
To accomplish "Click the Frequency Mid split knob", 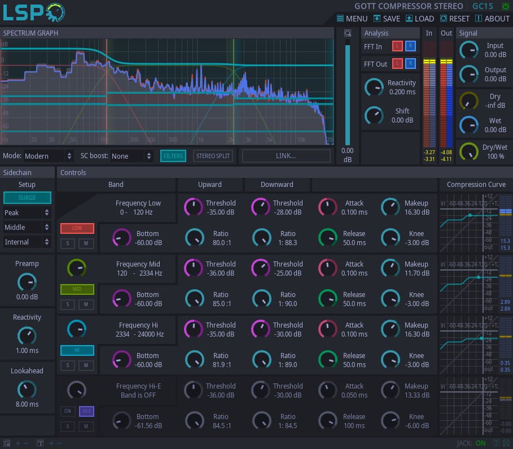I will [77, 268].
